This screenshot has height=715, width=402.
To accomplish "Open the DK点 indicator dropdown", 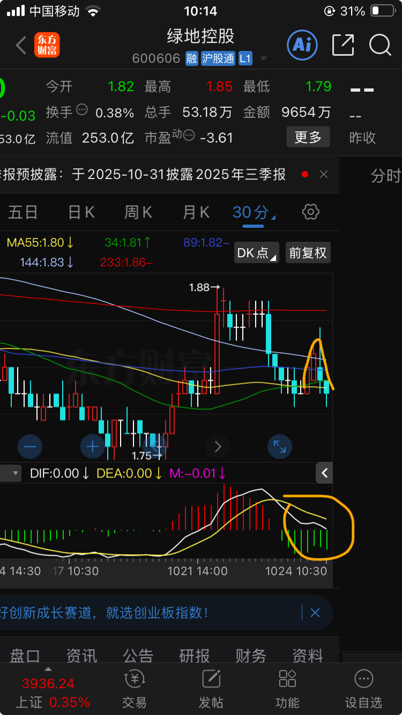I will pos(257,253).
